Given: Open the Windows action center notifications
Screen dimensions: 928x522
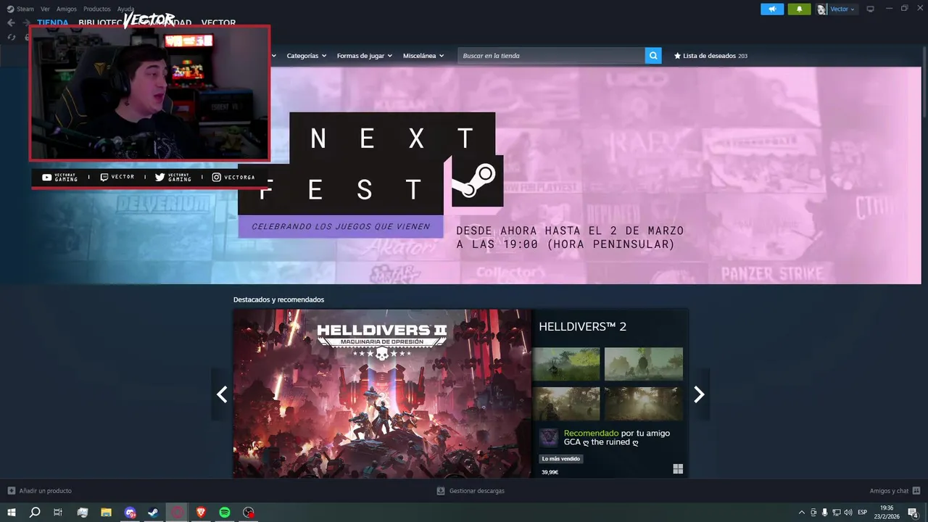Looking at the screenshot, I should [x=913, y=513].
